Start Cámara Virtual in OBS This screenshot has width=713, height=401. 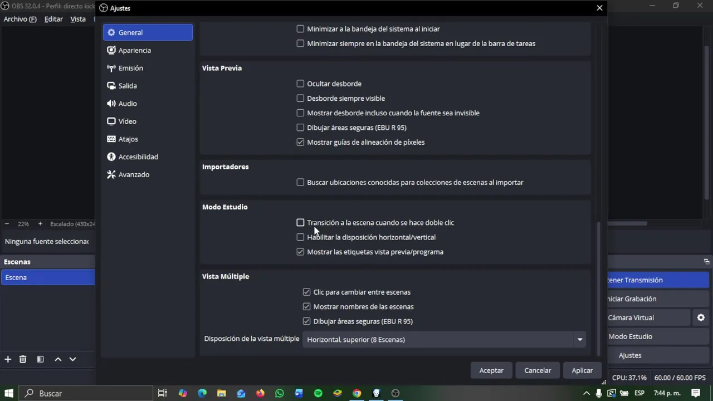click(x=649, y=317)
